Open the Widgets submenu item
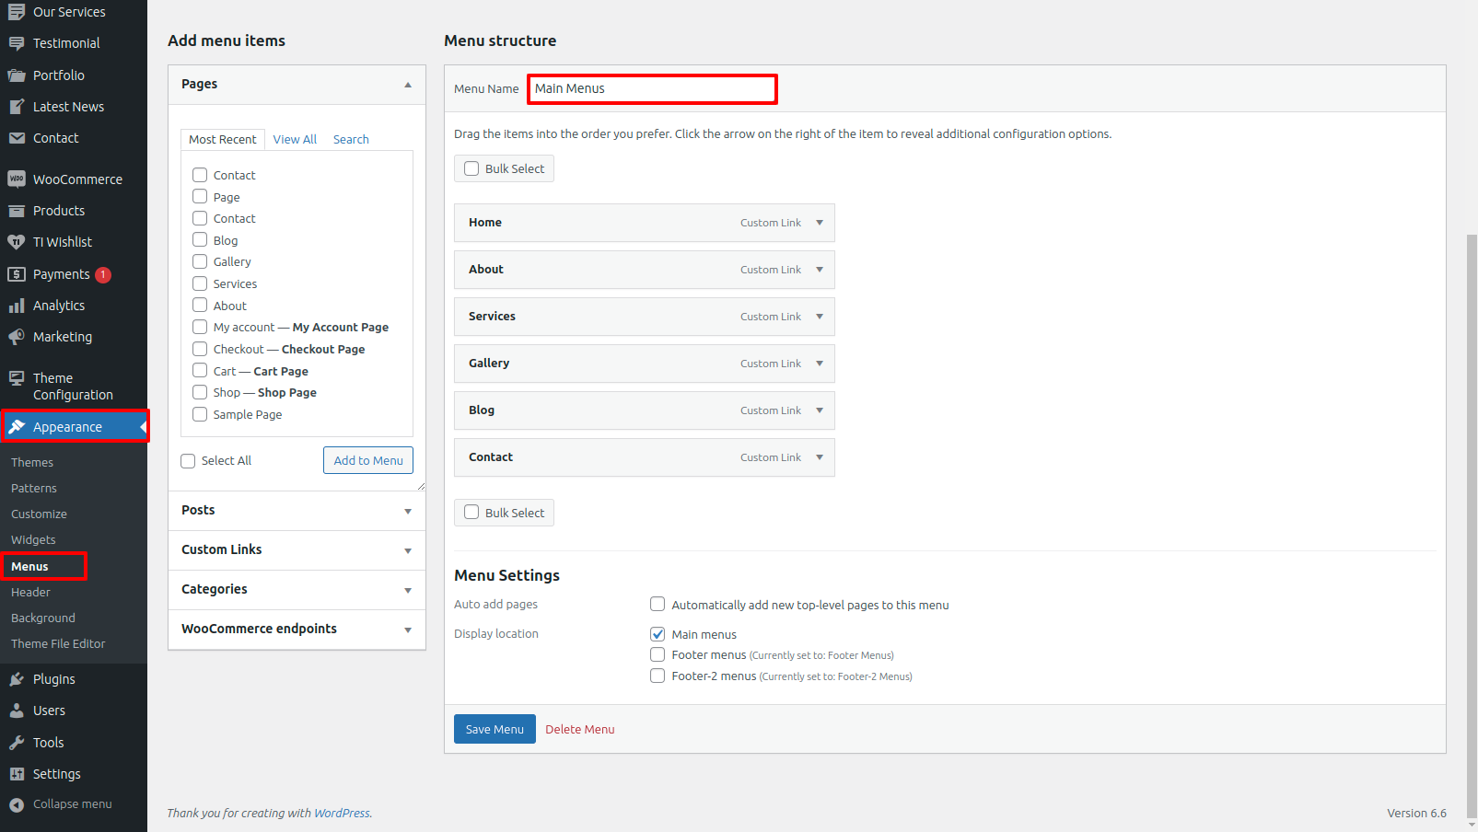 coord(33,540)
